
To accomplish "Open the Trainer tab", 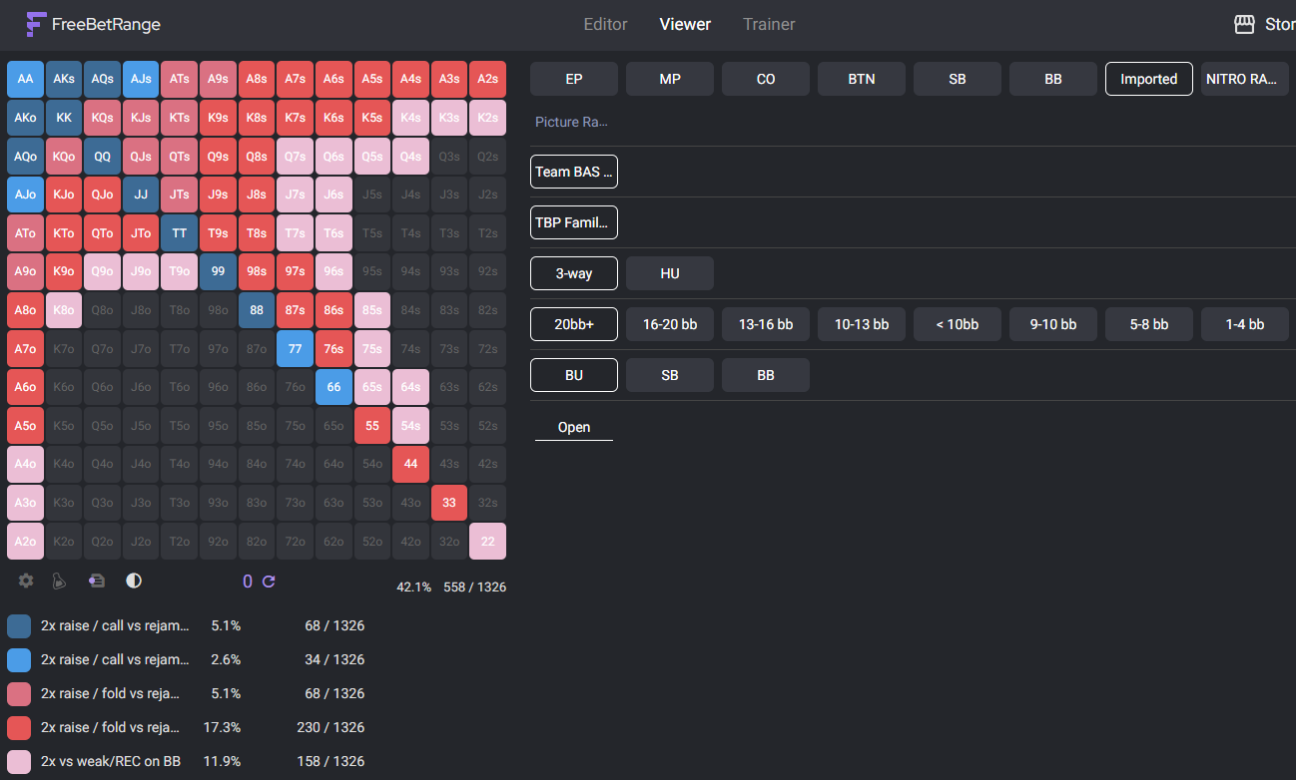I will [x=769, y=24].
